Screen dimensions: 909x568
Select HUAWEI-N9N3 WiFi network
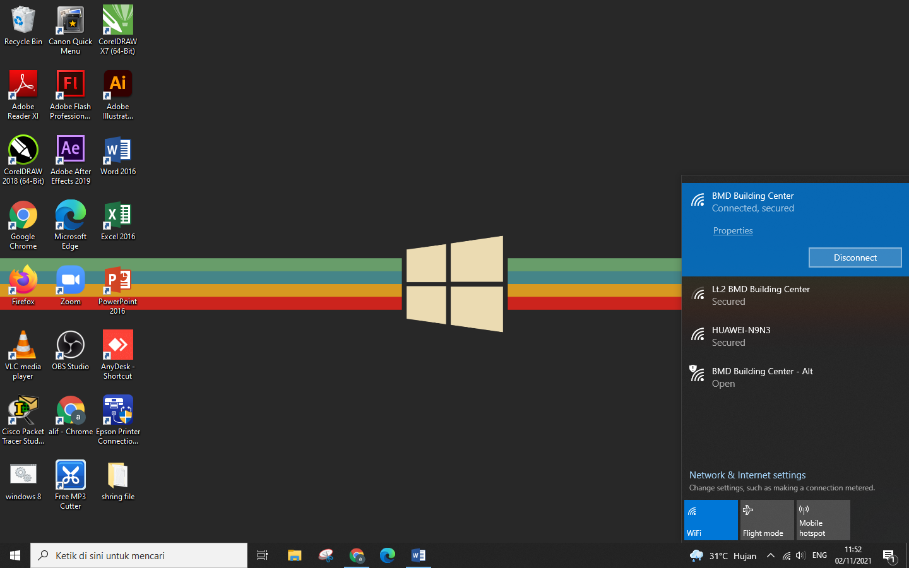coord(795,336)
